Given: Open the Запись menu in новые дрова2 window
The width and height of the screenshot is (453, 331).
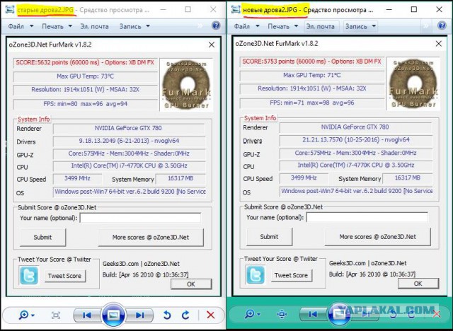Looking at the screenshot, I should click(x=360, y=26).
